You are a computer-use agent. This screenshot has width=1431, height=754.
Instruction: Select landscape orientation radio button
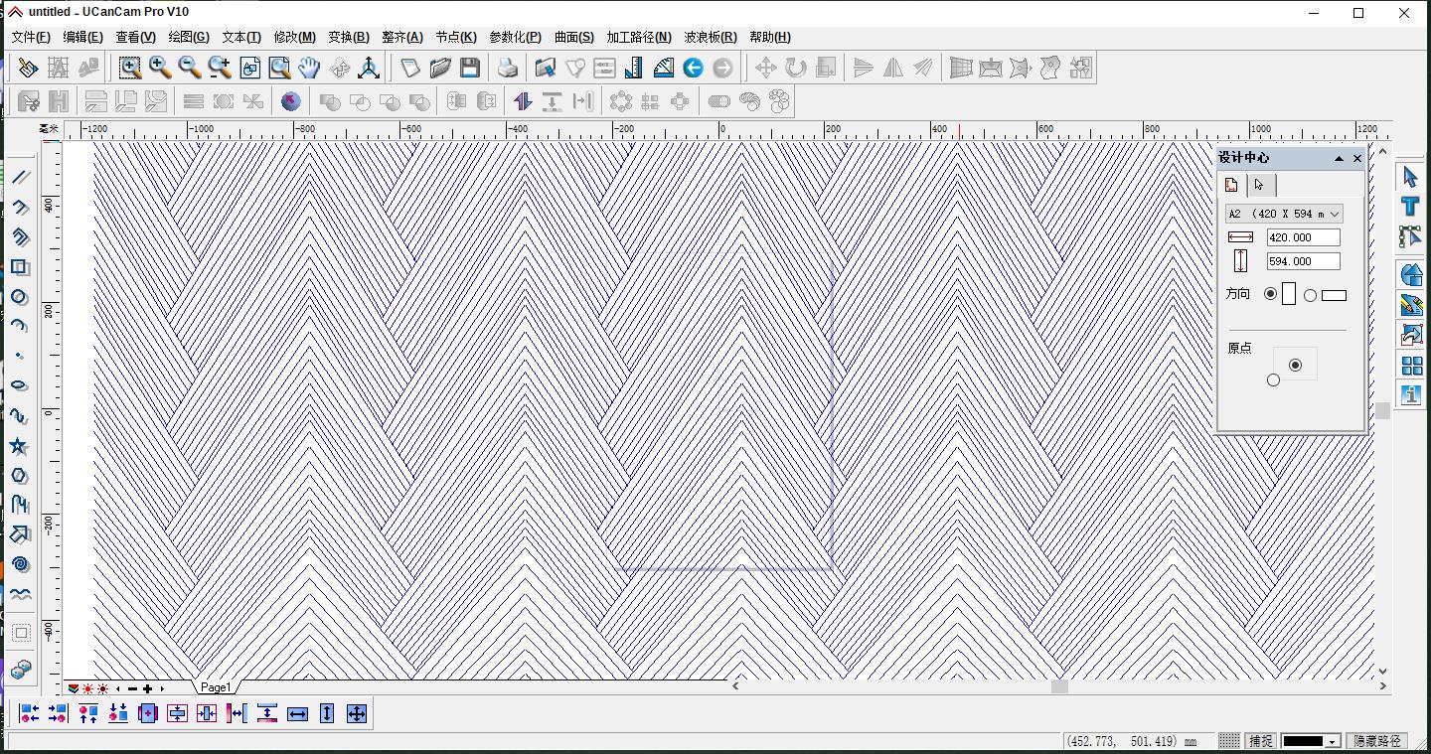coord(1310,295)
